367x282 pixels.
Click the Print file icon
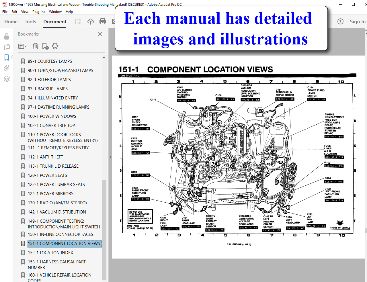pyautogui.click(x=102, y=21)
